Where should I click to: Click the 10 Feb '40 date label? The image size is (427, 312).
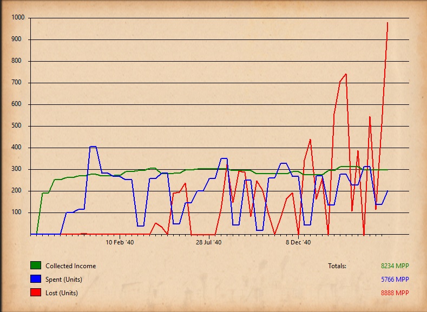coord(120,242)
